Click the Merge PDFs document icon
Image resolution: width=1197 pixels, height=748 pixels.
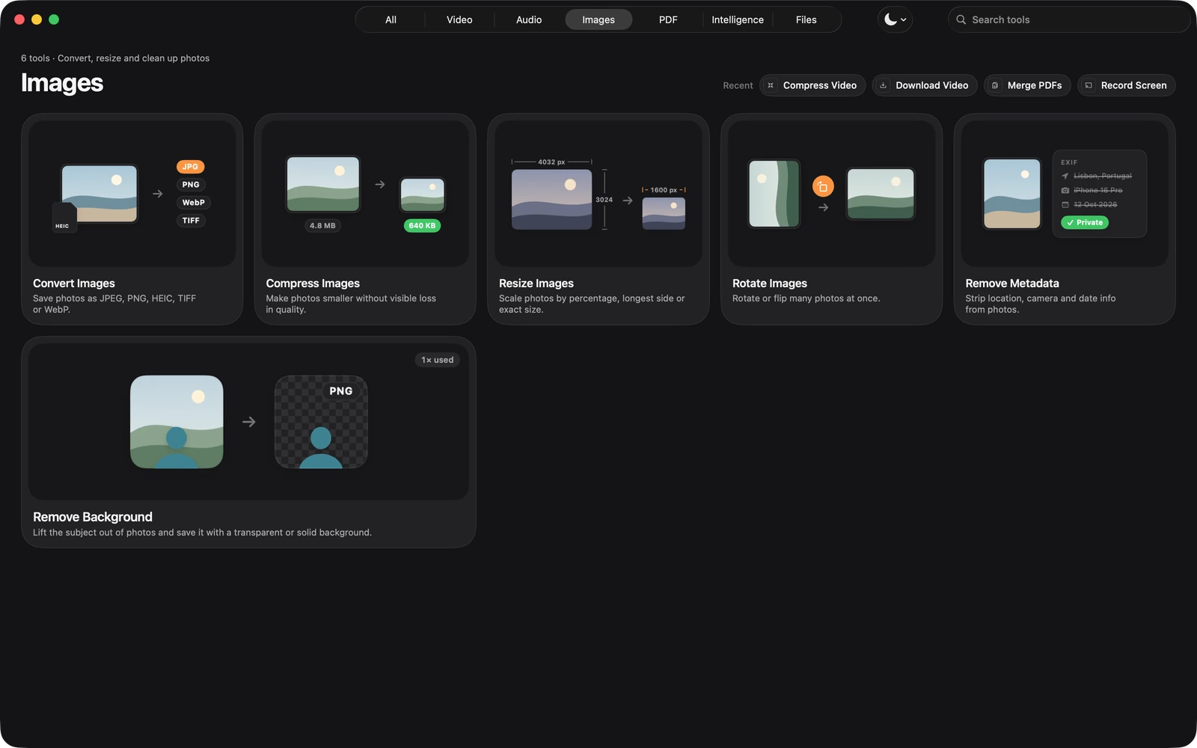point(995,85)
